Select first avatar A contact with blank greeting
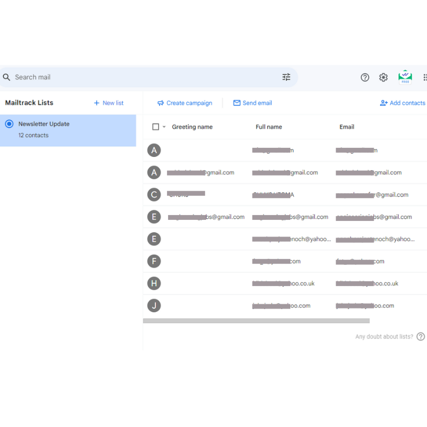 (x=154, y=151)
